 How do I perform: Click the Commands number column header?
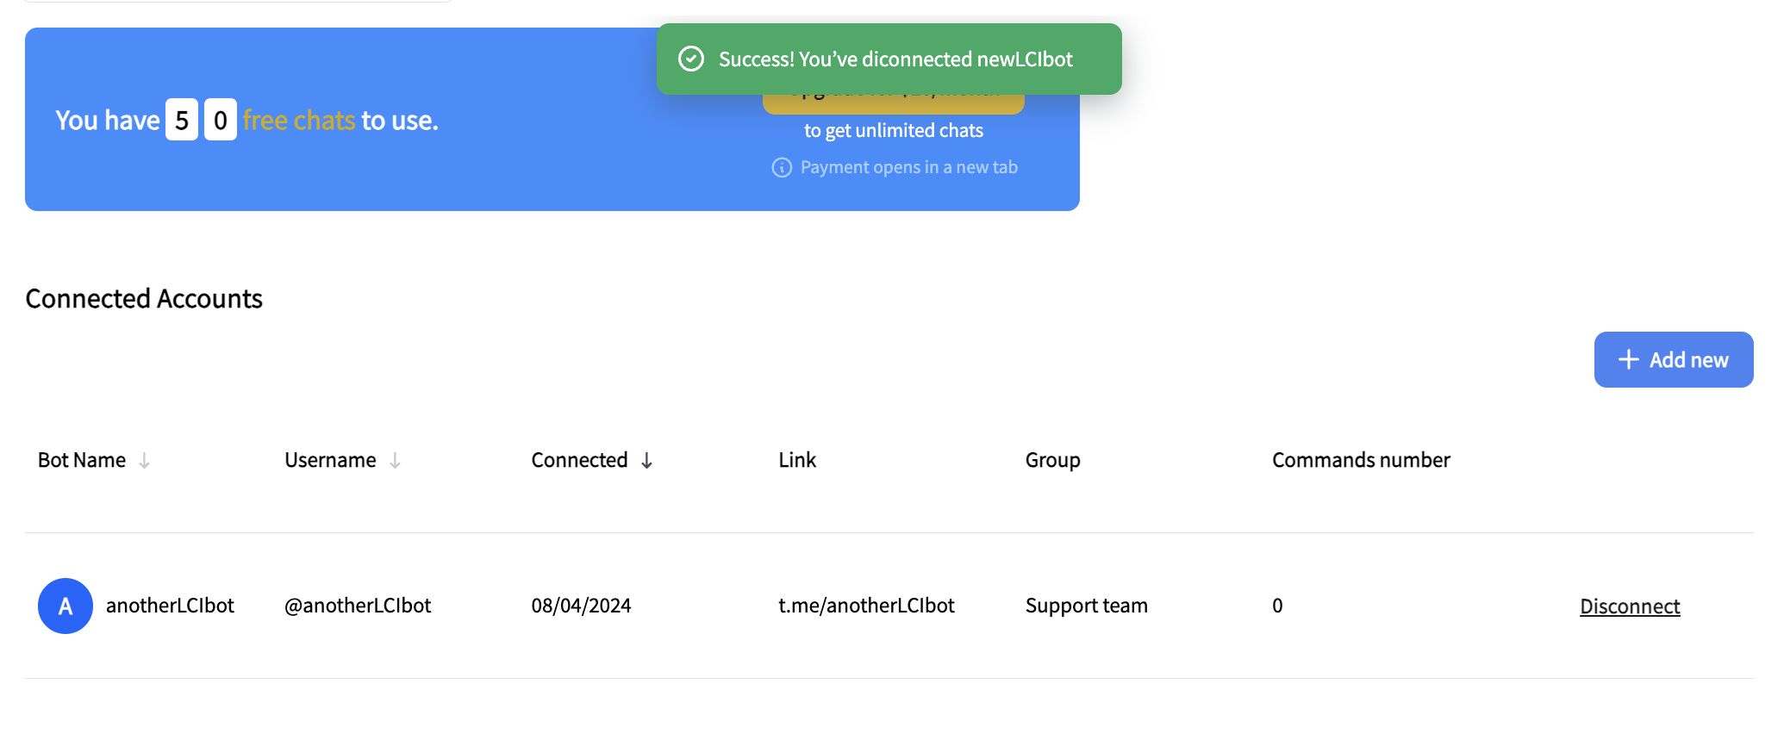pos(1361,460)
